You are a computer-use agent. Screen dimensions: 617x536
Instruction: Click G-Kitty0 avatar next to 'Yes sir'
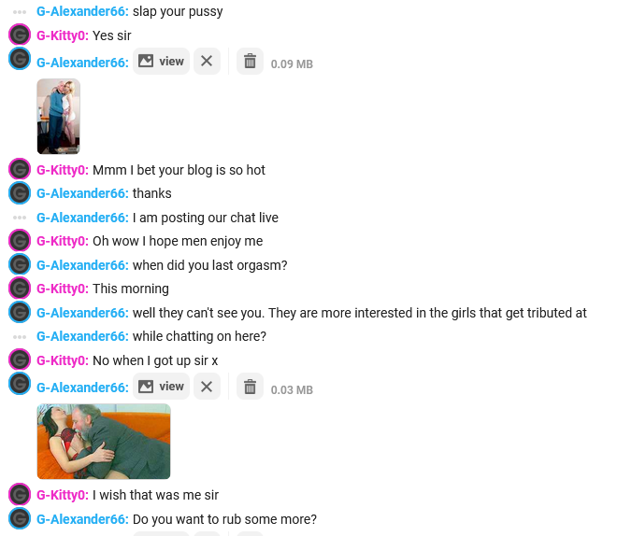pos(20,35)
